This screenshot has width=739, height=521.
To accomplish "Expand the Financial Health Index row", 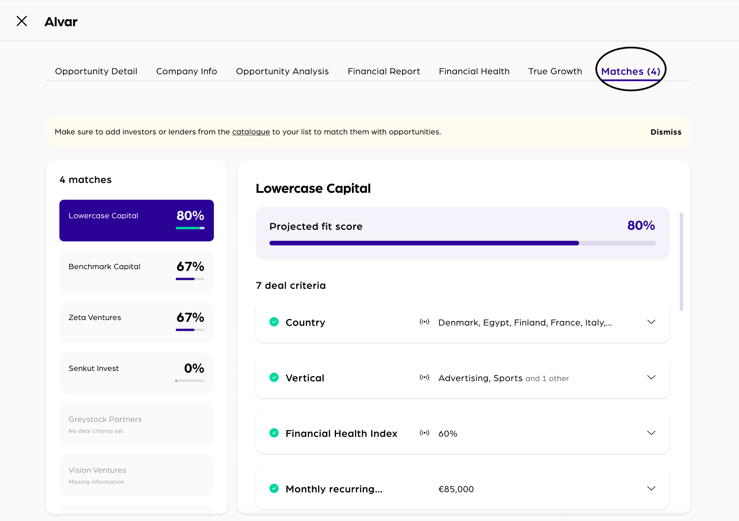I will [651, 433].
